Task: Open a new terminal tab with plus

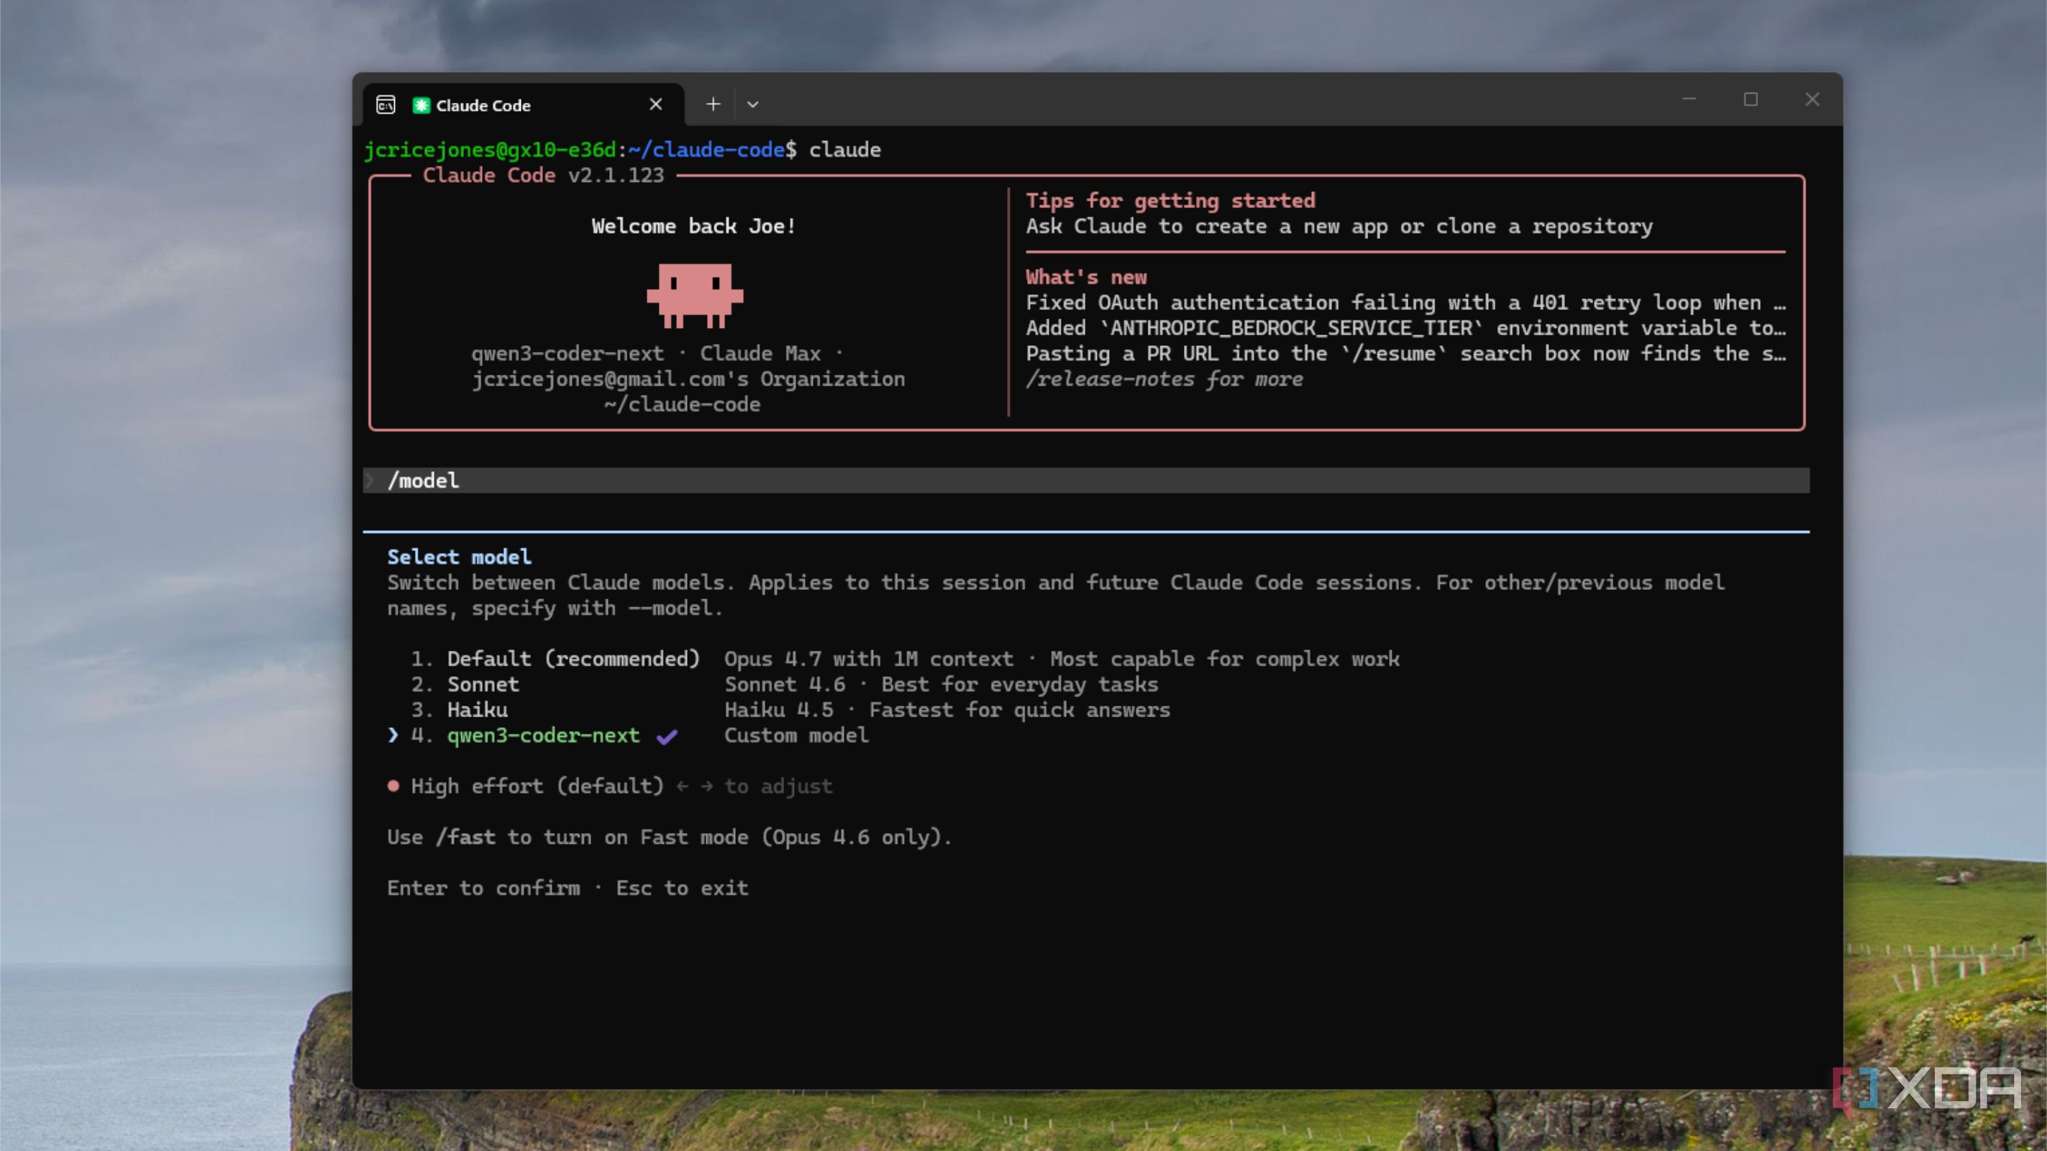Action: point(713,104)
